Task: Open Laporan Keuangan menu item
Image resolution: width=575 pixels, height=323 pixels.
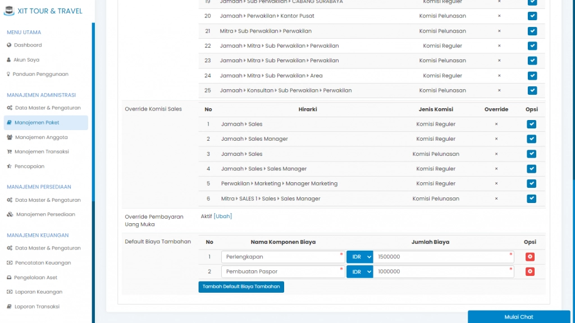Action: [x=38, y=292]
